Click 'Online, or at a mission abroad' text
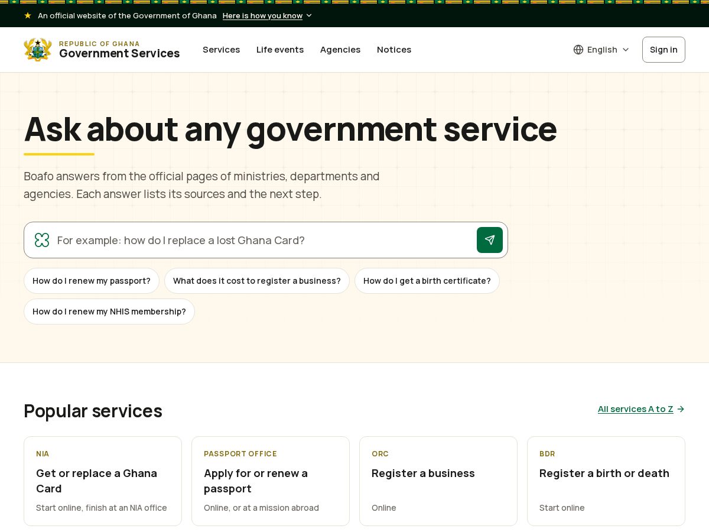This screenshot has width=709, height=532. (261, 508)
